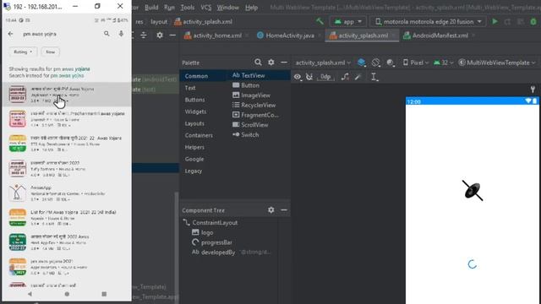Click the logo image in design preview
This screenshot has width=541, height=304.
[473, 190]
